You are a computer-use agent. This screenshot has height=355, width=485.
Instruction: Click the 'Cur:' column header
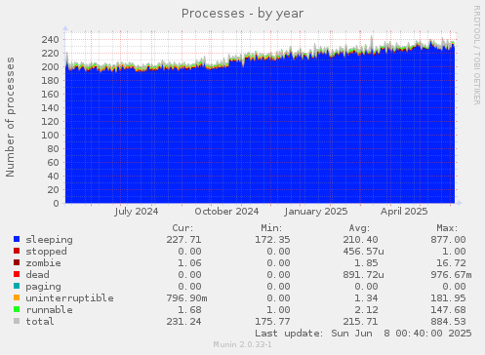point(182,228)
